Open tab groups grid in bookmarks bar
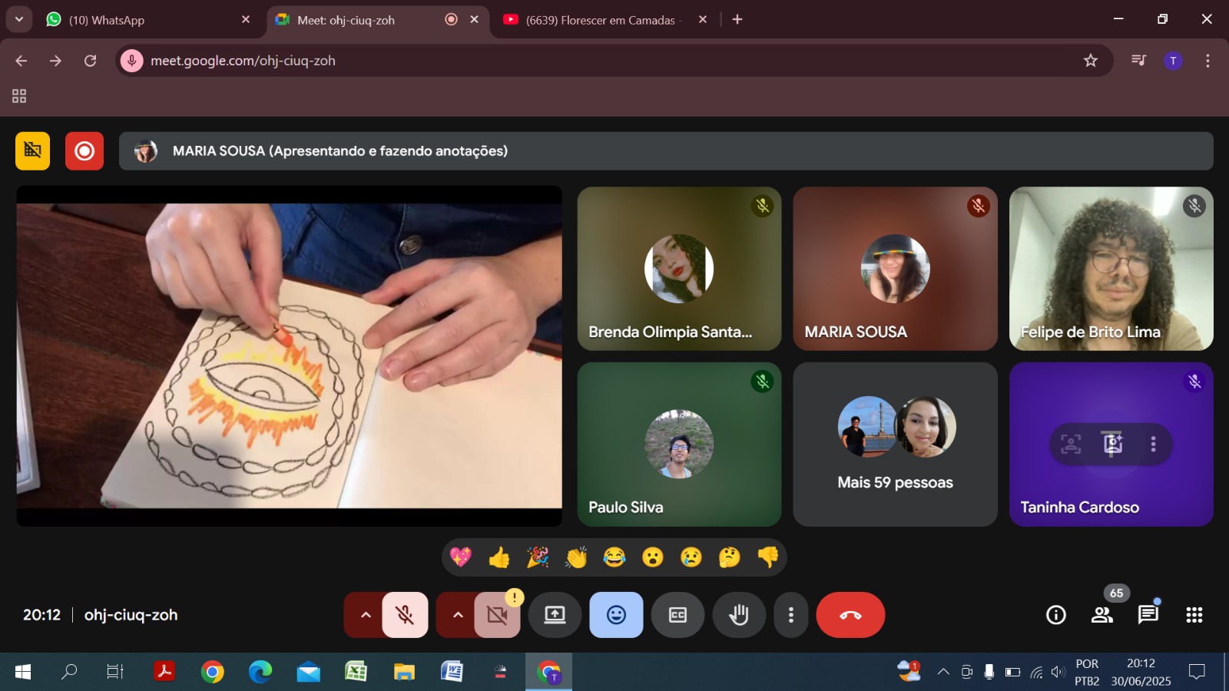1229x691 pixels. coord(19,96)
